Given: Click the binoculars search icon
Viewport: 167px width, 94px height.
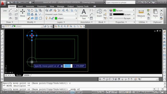Looking at the screenshot, I should 137,2.
